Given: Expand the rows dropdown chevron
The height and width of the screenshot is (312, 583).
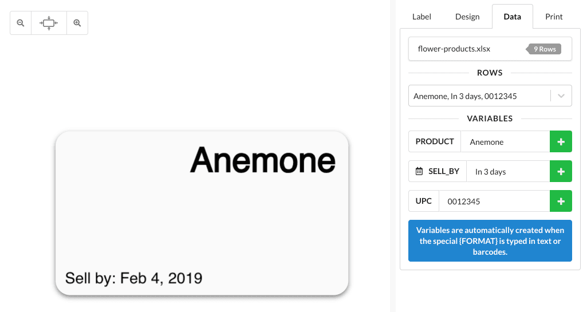Looking at the screenshot, I should 561,96.
